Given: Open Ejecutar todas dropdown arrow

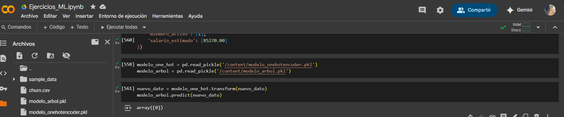Looking at the screenshot, I should 144,27.
